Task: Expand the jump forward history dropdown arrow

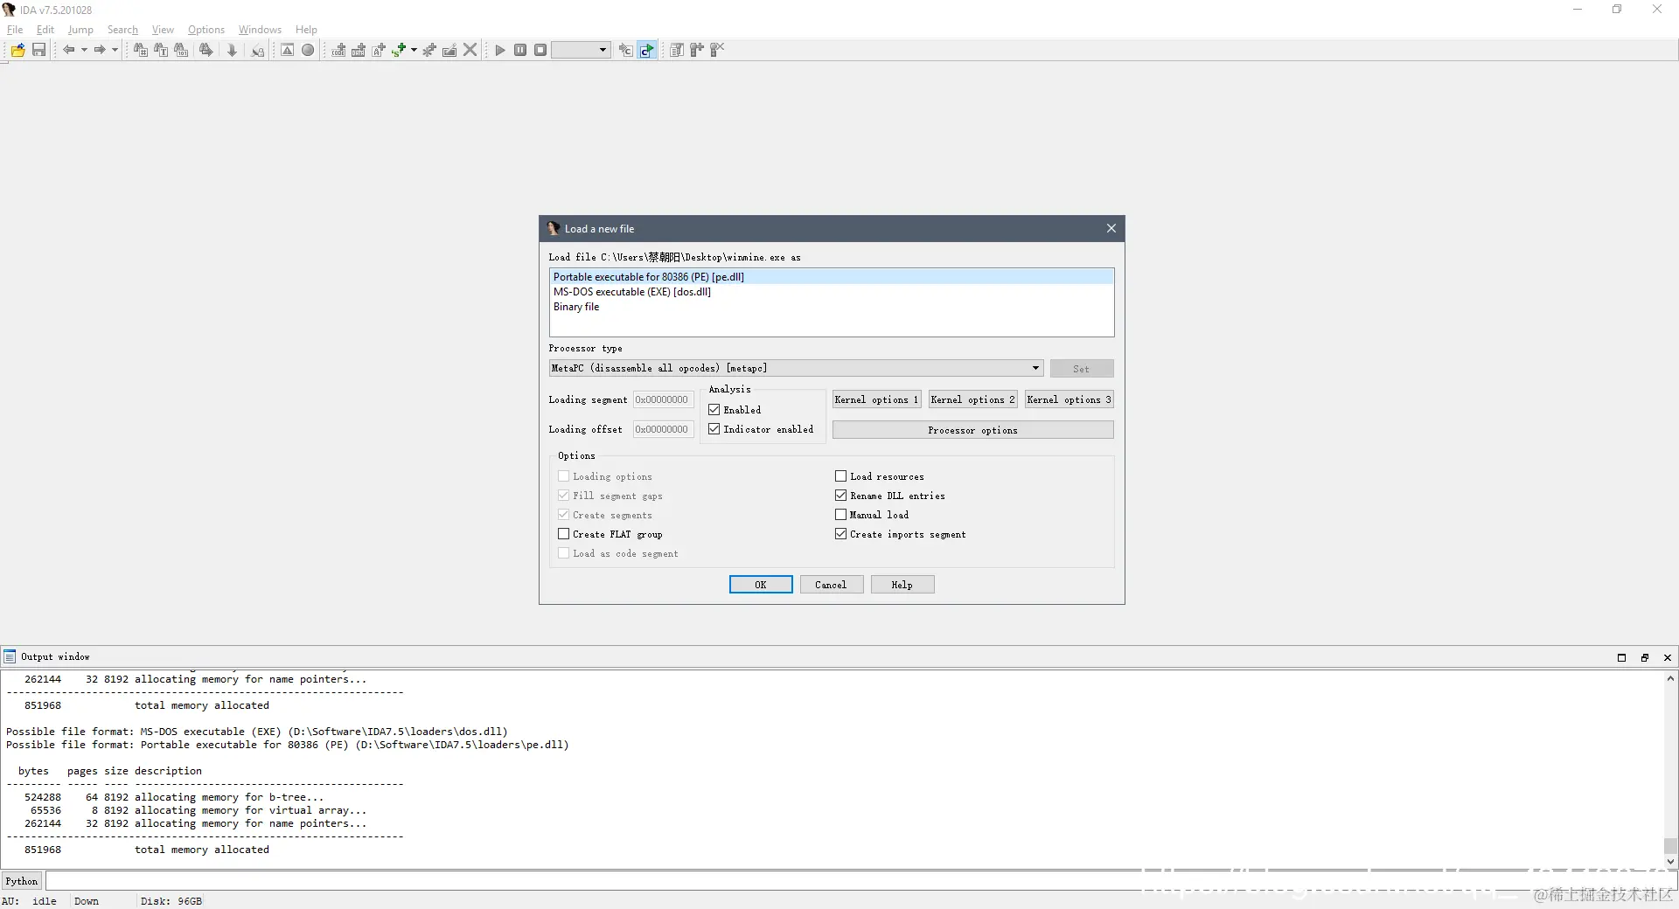Action: (x=115, y=50)
